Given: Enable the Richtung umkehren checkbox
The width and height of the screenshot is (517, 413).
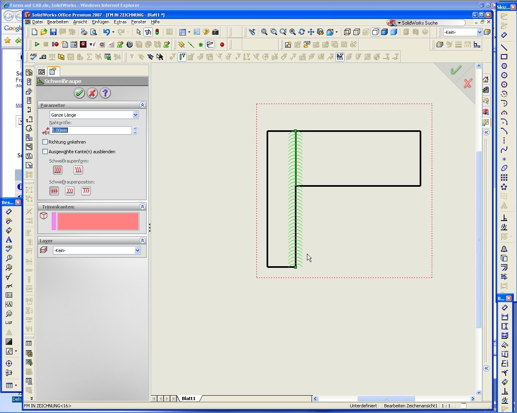Looking at the screenshot, I should (x=45, y=142).
